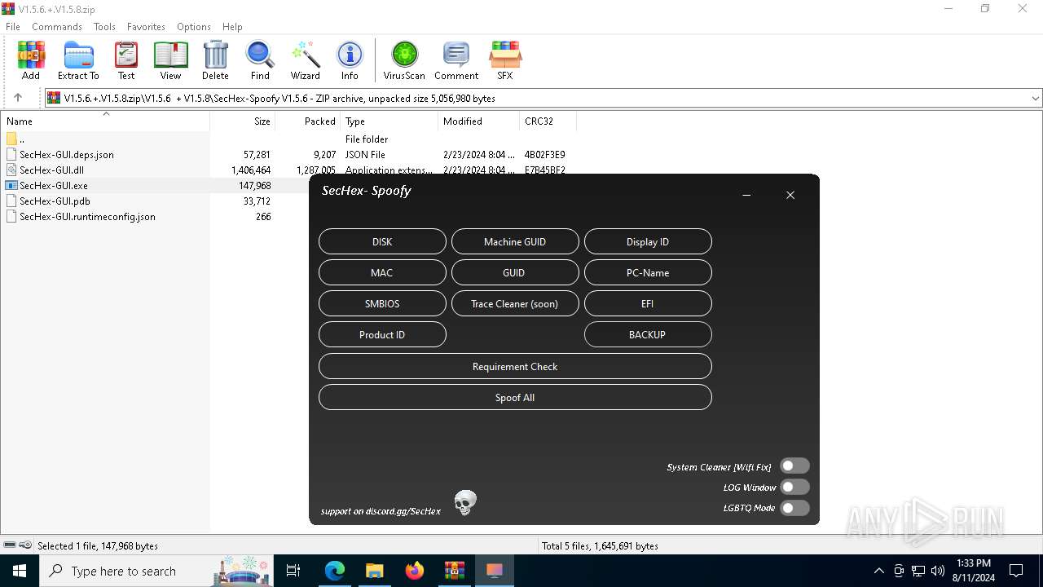Toggle System Cleaner [Wifi Fix] switch
Viewport: 1043px width, 587px height.
(x=794, y=466)
